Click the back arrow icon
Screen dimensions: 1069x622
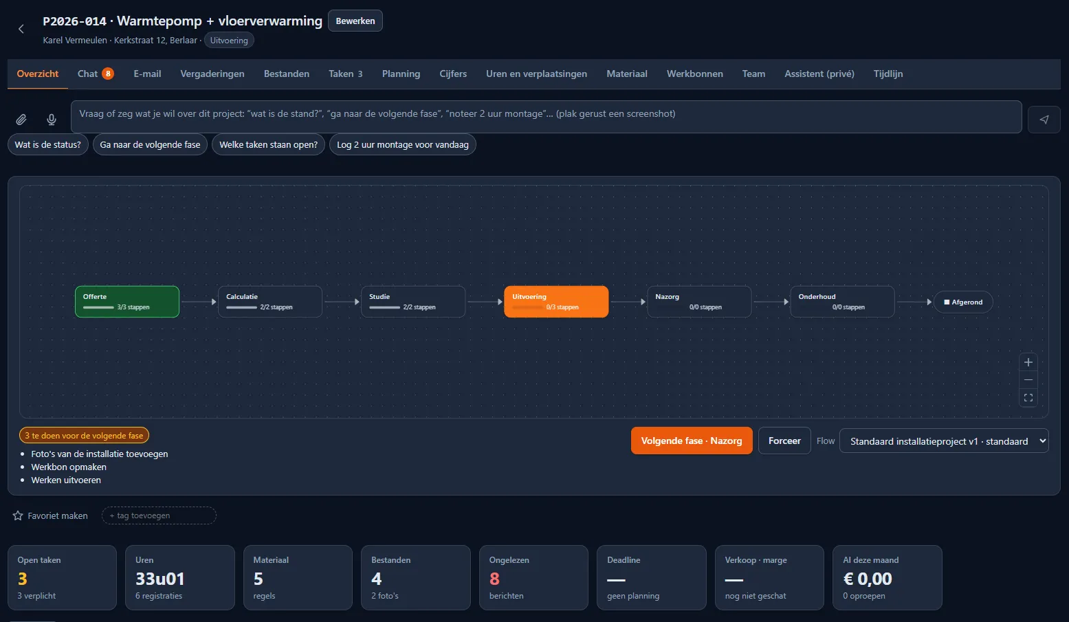(x=21, y=29)
